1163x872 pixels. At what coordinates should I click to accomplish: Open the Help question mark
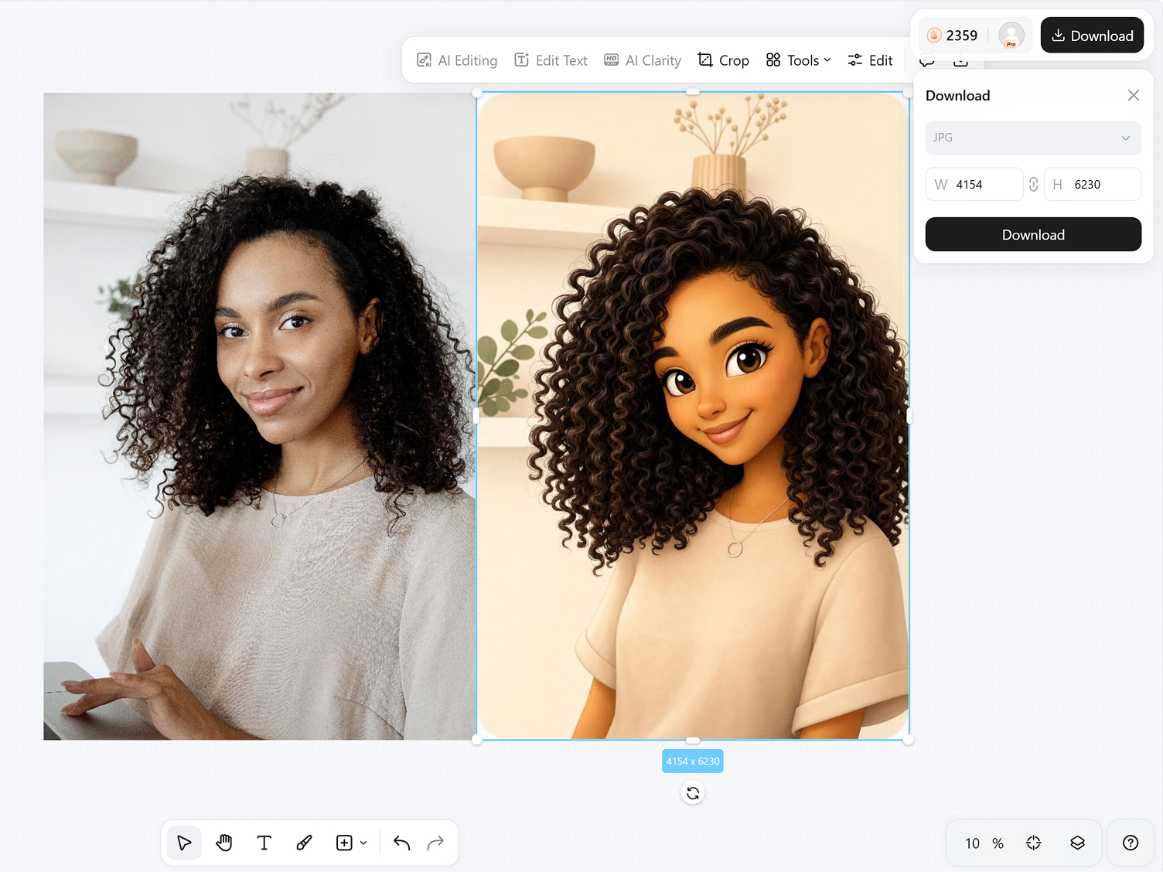[1131, 843]
